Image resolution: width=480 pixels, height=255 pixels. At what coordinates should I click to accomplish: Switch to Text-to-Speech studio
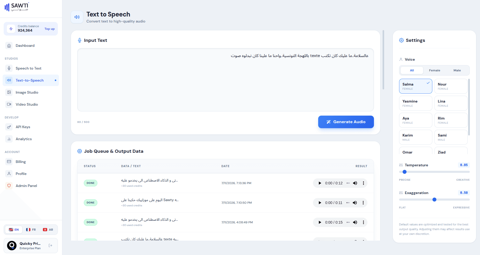tap(31, 80)
